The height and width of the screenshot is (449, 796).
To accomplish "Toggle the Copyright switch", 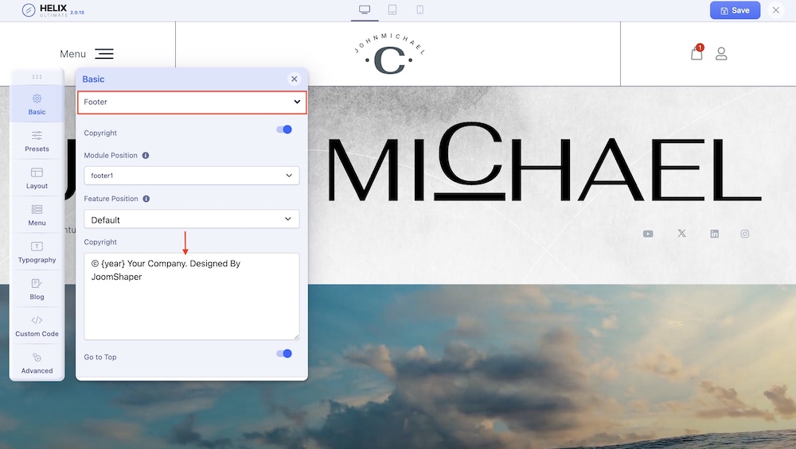I will (x=284, y=130).
